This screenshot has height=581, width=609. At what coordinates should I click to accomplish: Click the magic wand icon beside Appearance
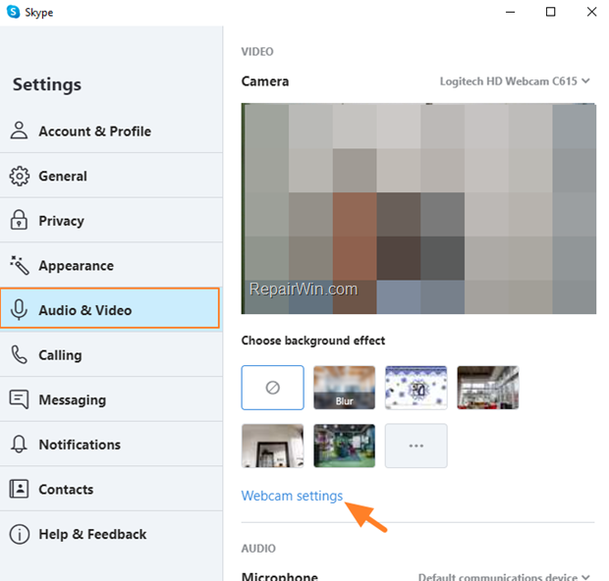pos(20,265)
